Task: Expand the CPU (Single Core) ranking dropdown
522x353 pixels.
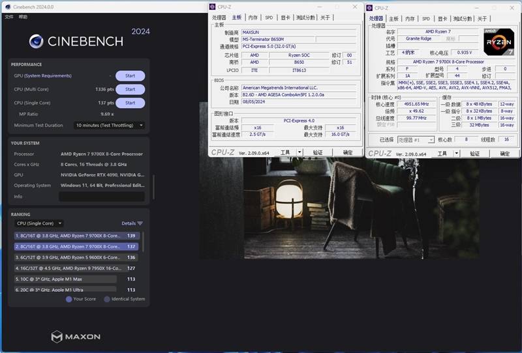Action: point(38,223)
